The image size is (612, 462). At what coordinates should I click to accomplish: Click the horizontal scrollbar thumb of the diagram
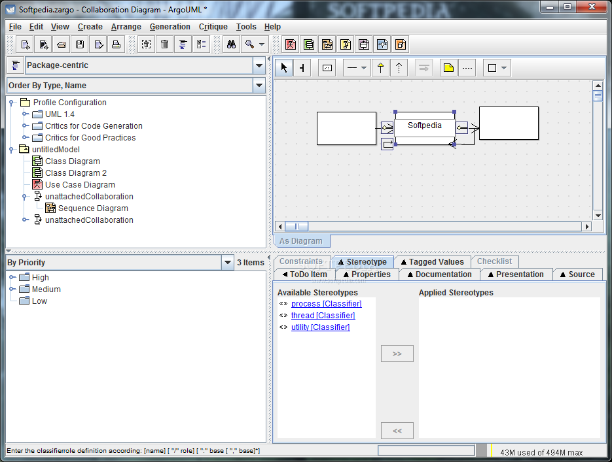coord(297,226)
